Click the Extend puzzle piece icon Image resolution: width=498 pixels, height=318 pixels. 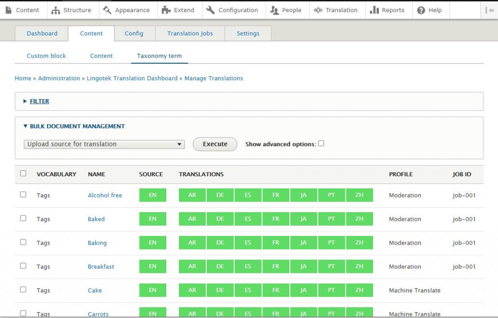pos(166,10)
